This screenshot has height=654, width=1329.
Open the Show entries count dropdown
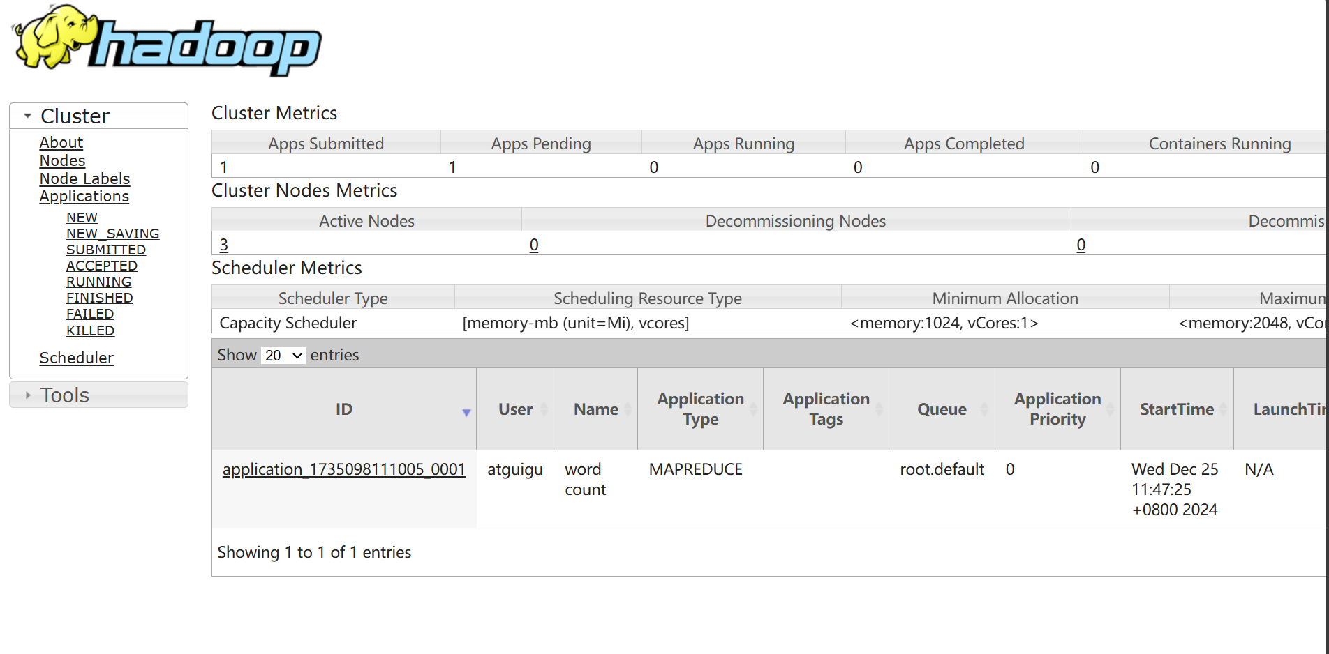tap(283, 356)
